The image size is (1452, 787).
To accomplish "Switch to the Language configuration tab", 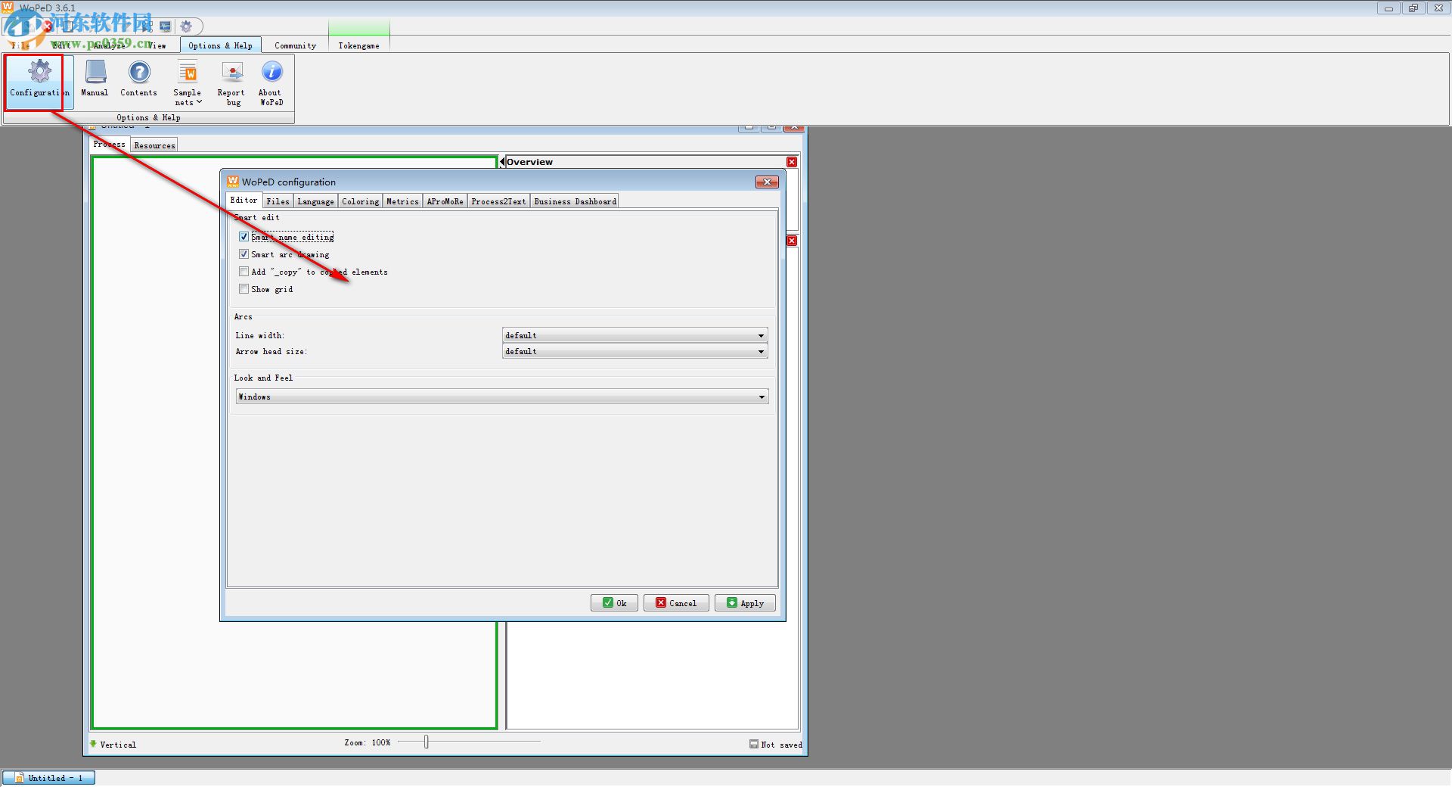I will (x=315, y=201).
